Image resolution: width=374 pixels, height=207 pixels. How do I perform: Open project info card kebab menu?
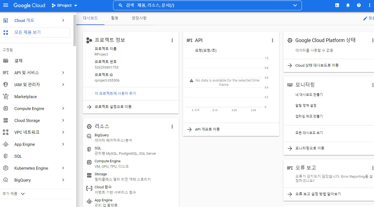[x=172, y=40]
